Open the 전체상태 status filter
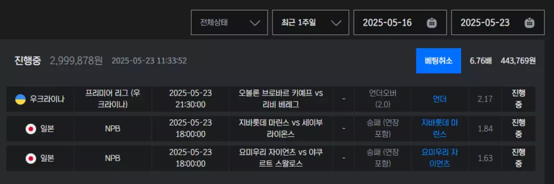The image size is (554, 184). click(x=229, y=22)
